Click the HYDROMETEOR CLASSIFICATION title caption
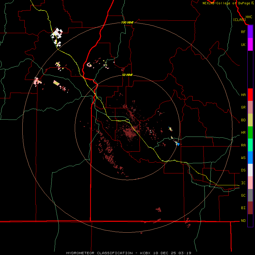The height and width of the screenshot is (255, 255). coord(99,253)
